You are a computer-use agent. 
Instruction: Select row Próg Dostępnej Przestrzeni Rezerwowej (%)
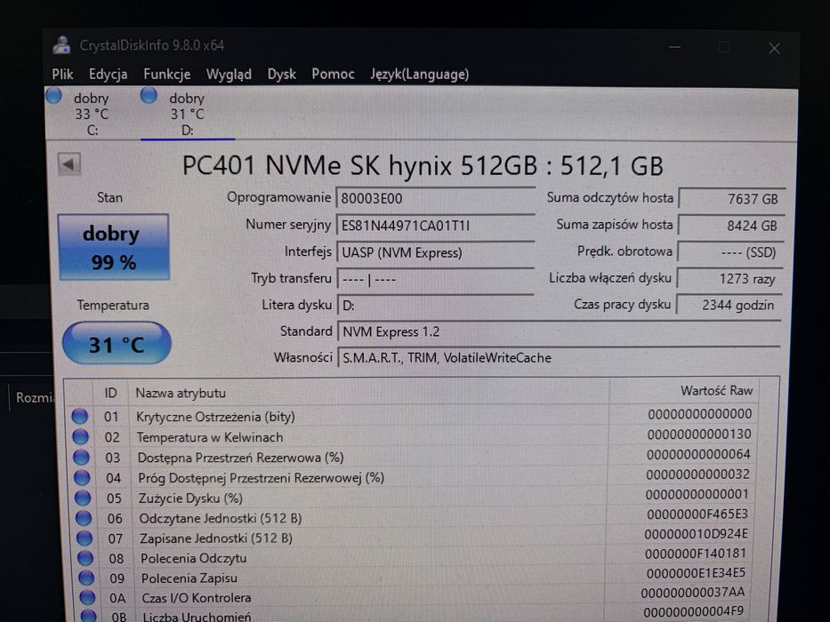pos(413,477)
